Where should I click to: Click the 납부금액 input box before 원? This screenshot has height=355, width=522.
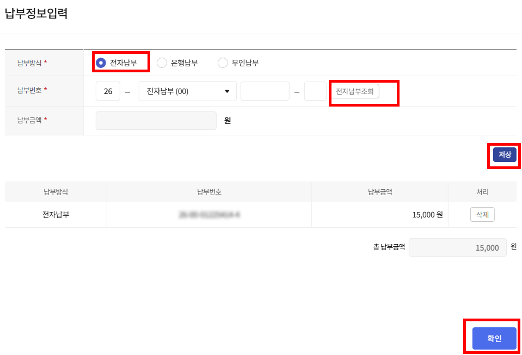point(156,121)
